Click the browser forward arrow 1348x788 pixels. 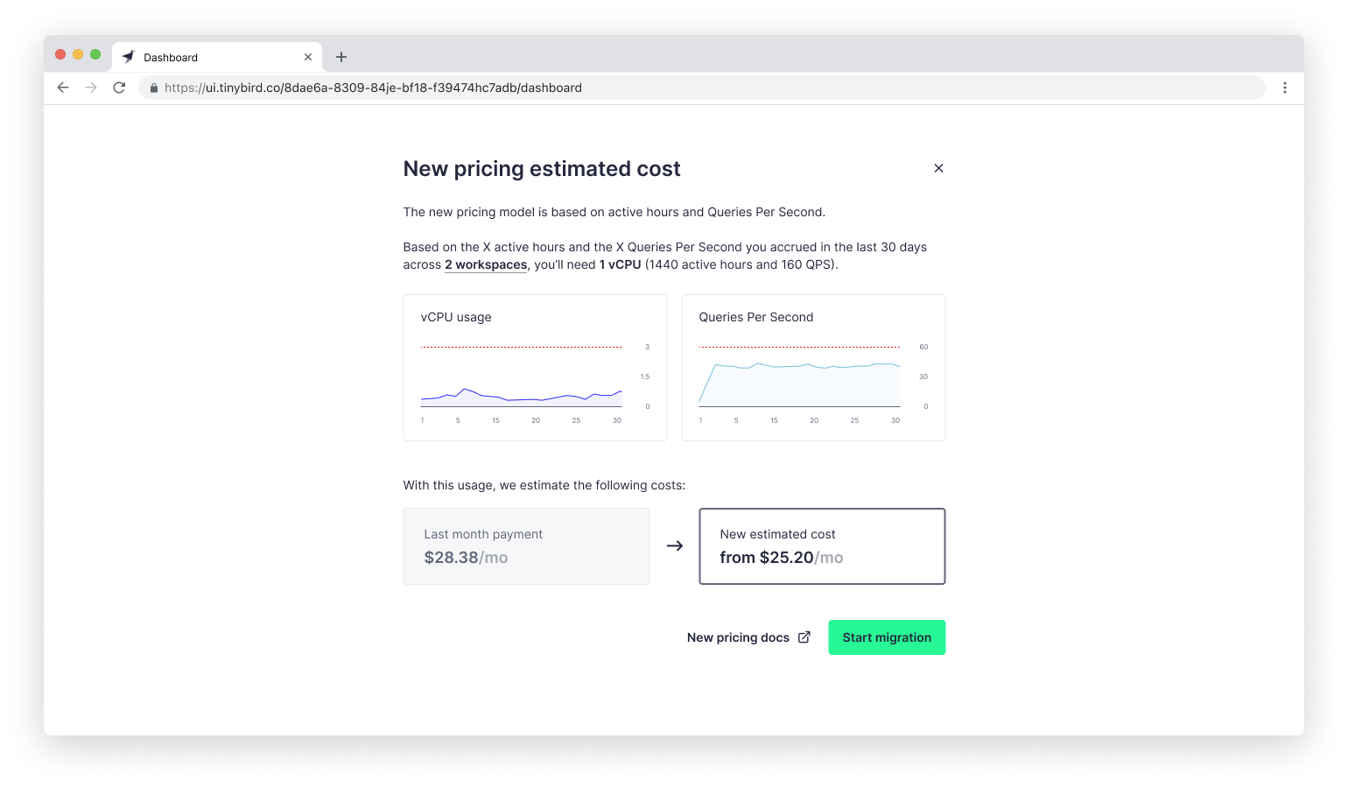pos(91,88)
